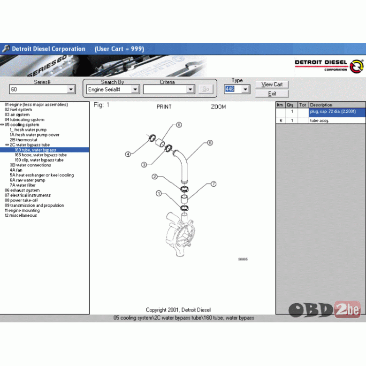Select 2B thermostat entry
366x366 pixels.
(x=23, y=140)
